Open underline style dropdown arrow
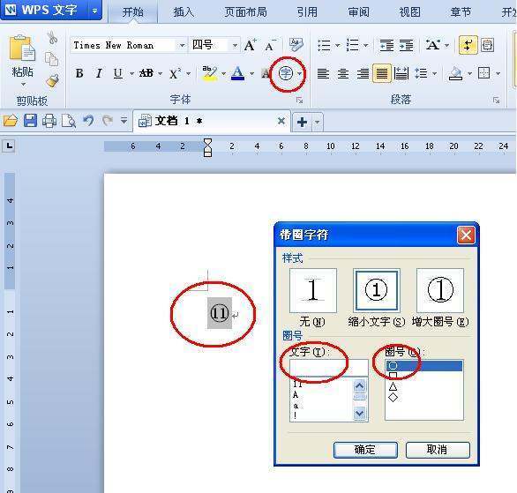 (131, 73)
